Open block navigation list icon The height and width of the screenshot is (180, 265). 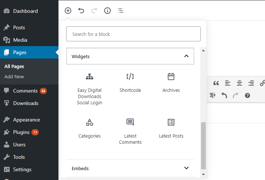pos(121,11)
